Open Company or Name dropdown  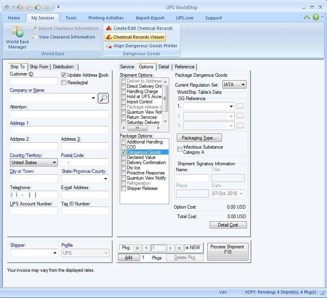pos(93,98)
